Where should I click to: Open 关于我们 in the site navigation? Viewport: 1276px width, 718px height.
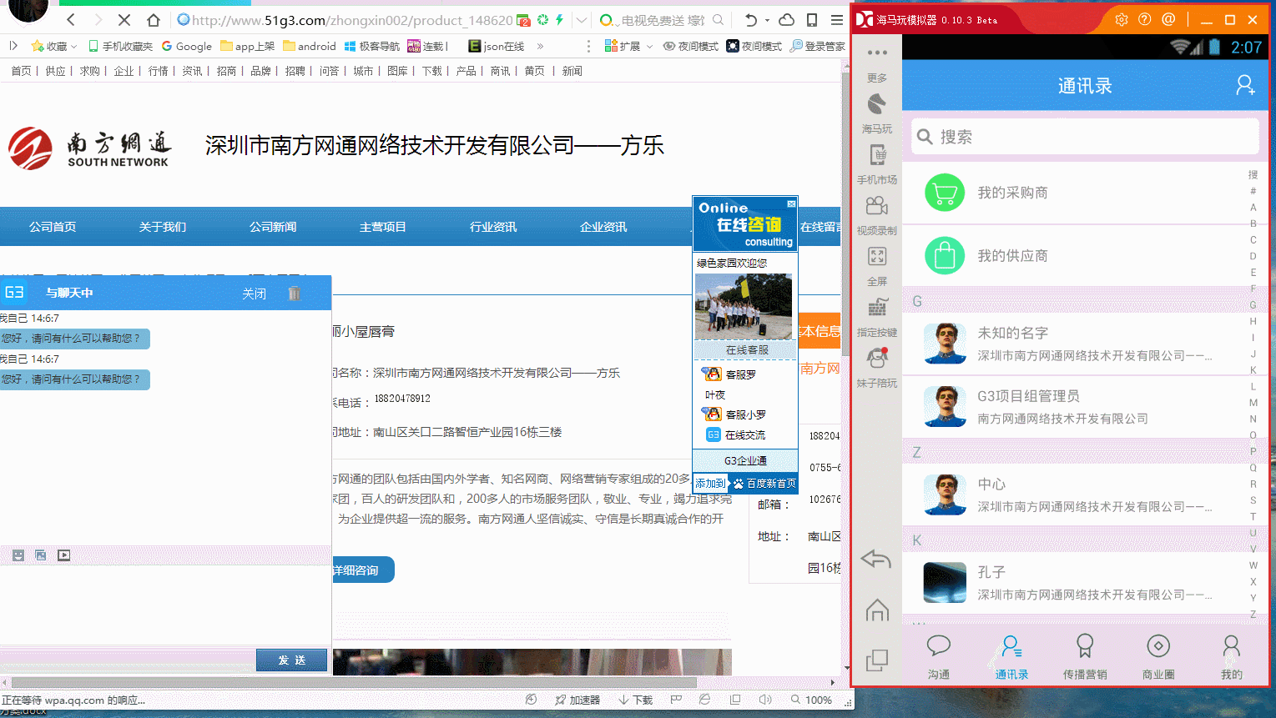(163, 227)
